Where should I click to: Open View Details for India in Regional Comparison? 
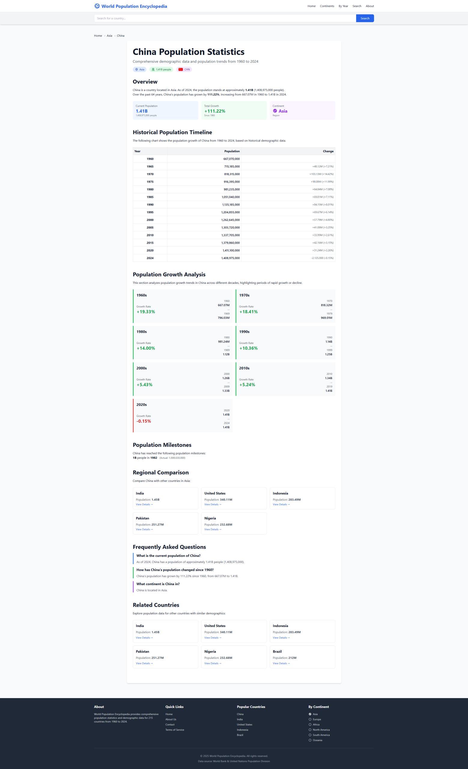point(144,504)
